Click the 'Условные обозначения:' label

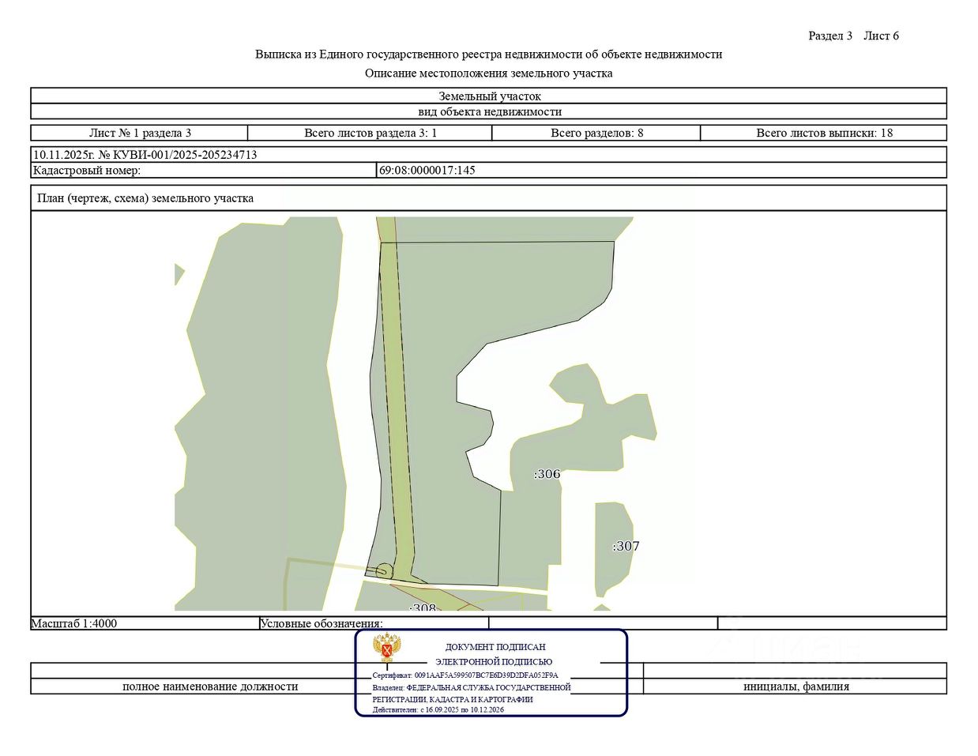click(x=322, y=623)
